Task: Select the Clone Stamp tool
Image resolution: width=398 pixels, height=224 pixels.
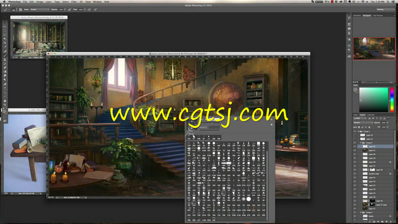Action: point(5,59)
